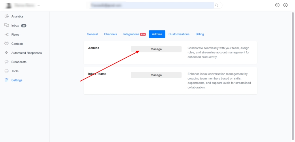Click the Contacts people icon
The height and width of the screenshot is (142, 295).
7,44
